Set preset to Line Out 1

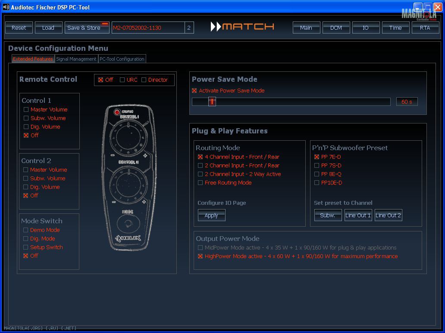click(x=358, y=215)
